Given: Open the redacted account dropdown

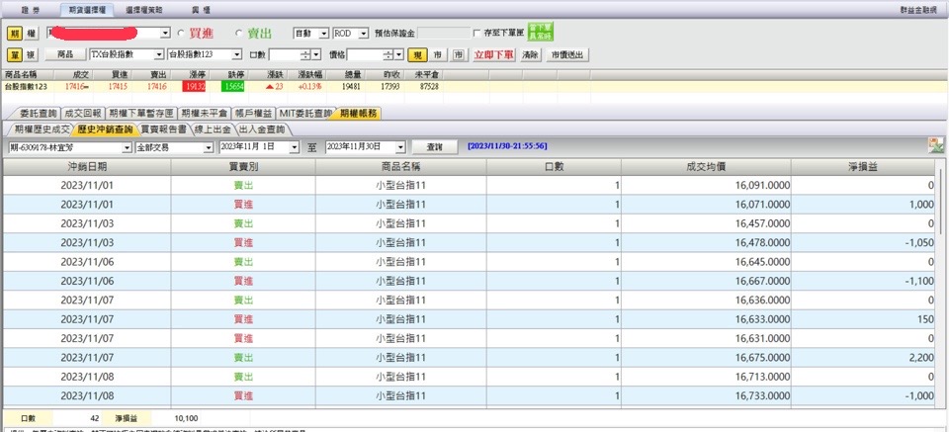Looking at the screenshot, I should (x=166, y=33).
